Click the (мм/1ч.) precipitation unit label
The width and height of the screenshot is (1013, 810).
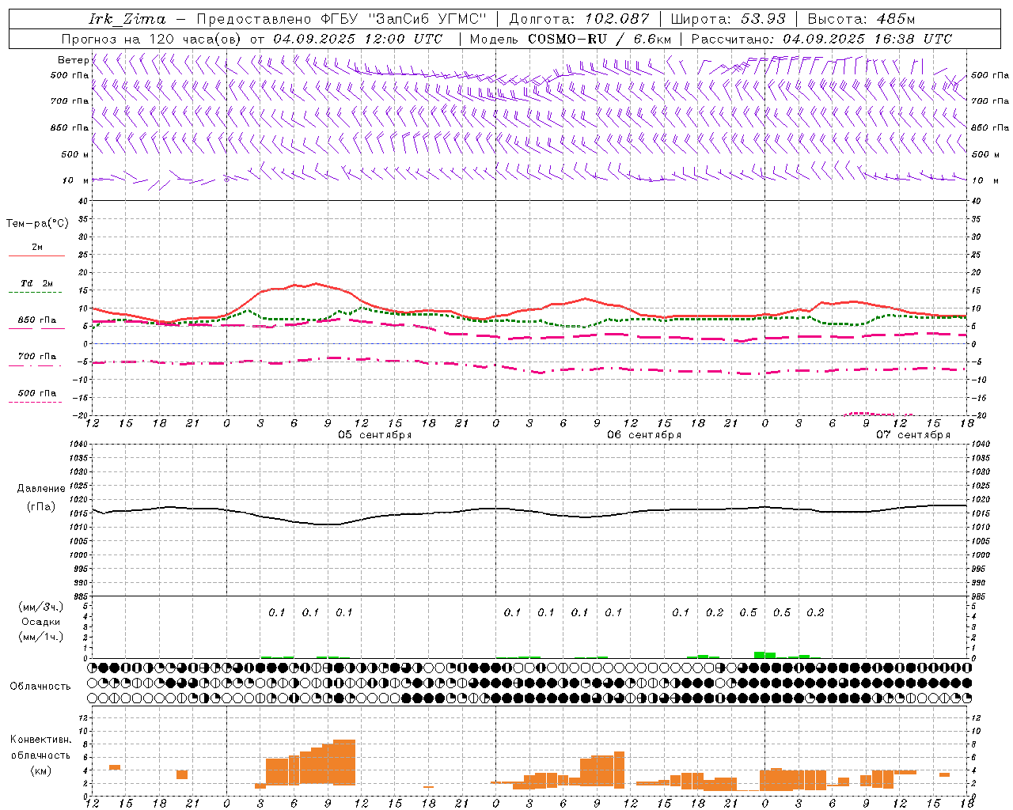coord(41,637)
